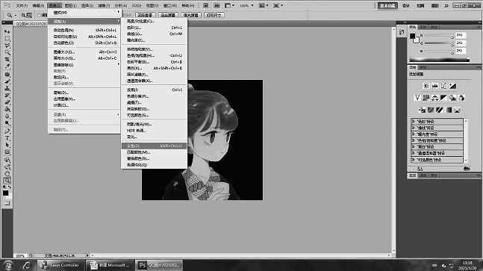Add a Vibrance adjustment from Adjustments panel

coord(417,98)
